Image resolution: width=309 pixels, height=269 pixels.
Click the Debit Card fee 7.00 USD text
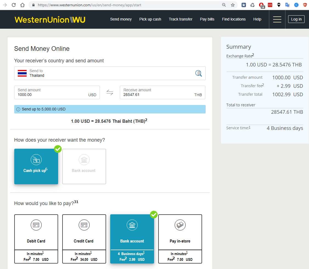(x=36, y=259)
